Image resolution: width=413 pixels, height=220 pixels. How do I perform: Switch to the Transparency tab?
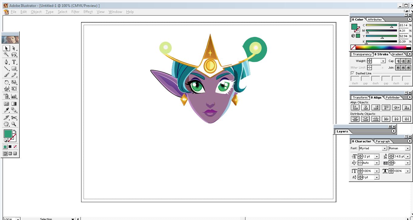click(362, 54)
